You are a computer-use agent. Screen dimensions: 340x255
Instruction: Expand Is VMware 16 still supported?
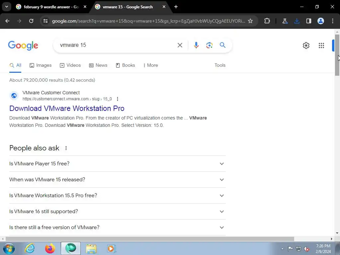[x=117, y=212]
